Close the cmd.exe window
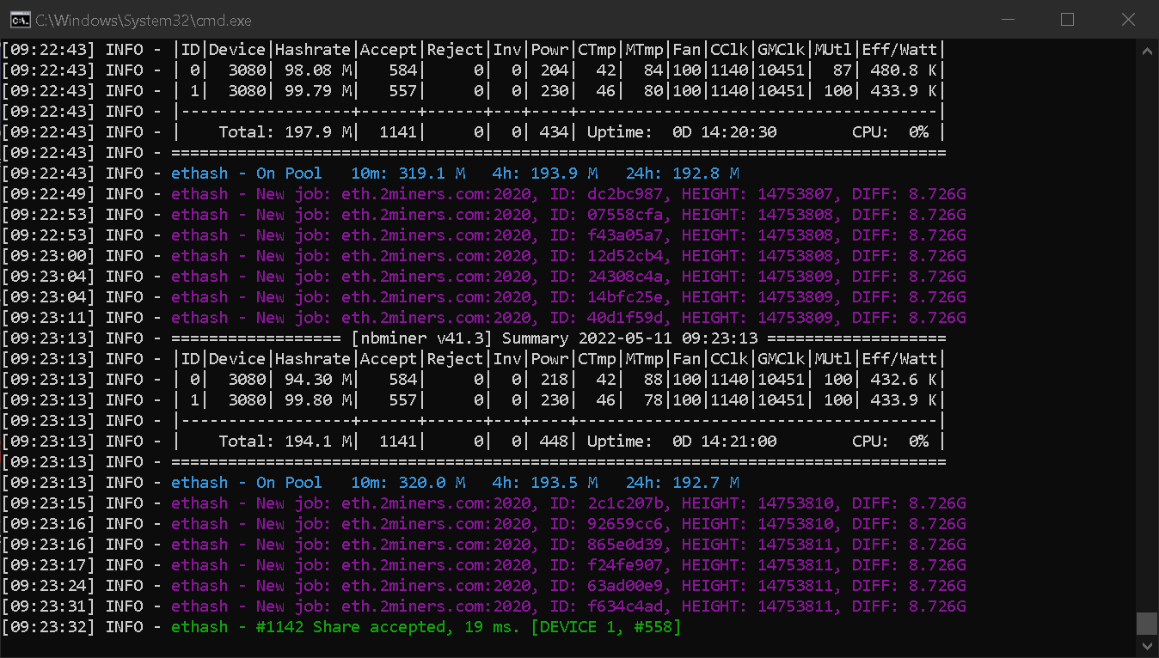Image resolution: width=1159 pixels, height=658 pixels. click(1128, 20)
